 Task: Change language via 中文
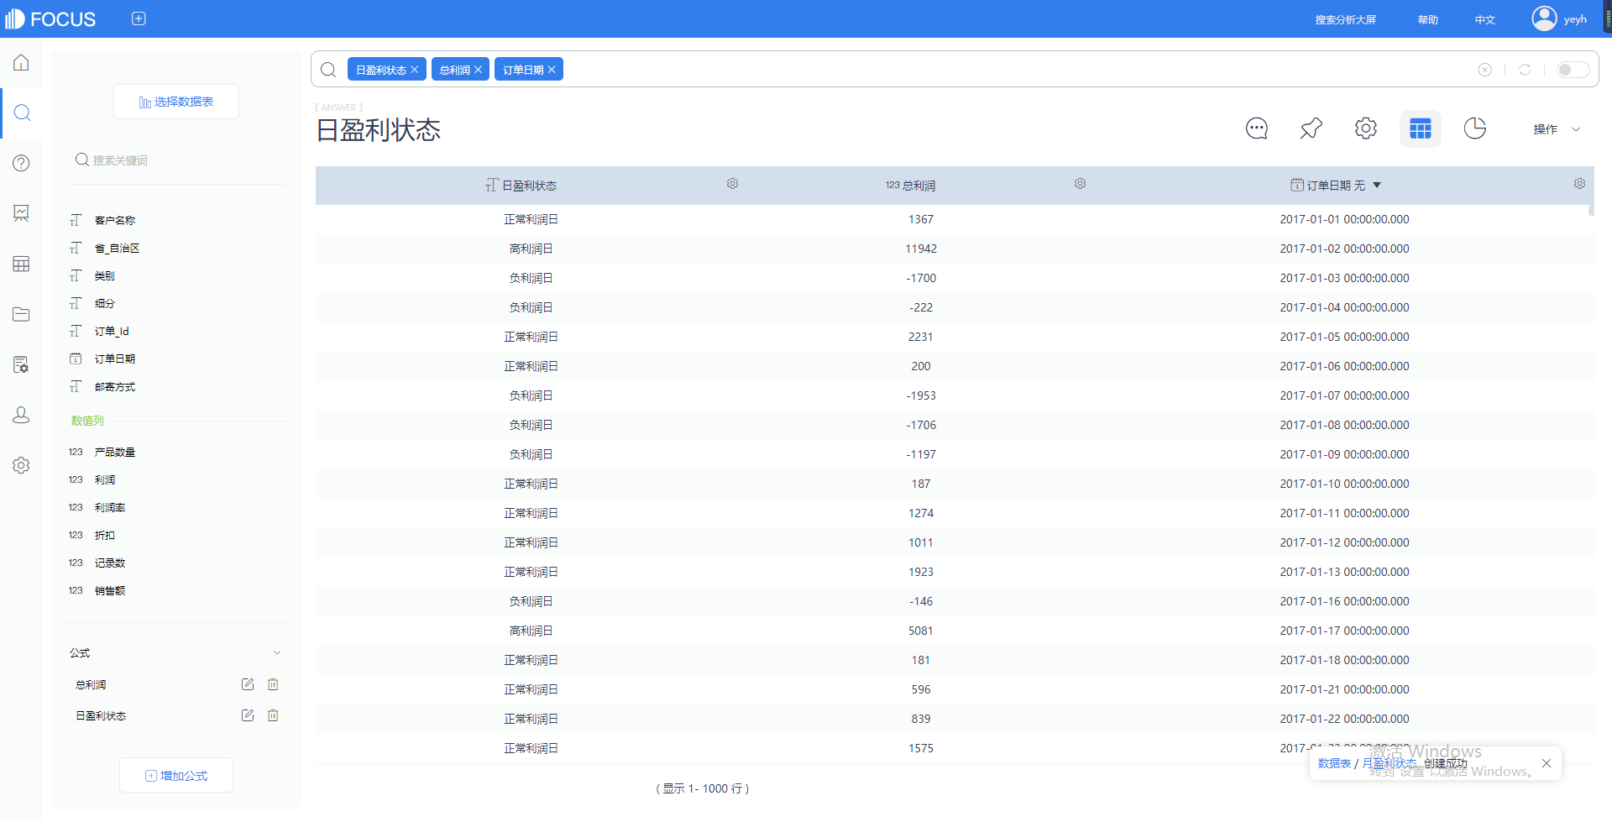[1485, 19]
